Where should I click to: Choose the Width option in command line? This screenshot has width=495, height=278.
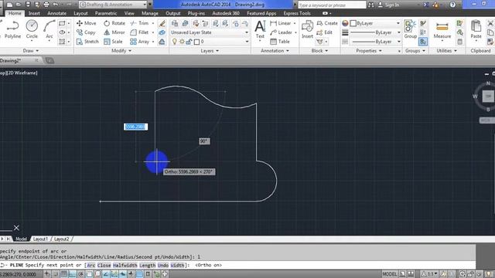(x=177, y=265)
